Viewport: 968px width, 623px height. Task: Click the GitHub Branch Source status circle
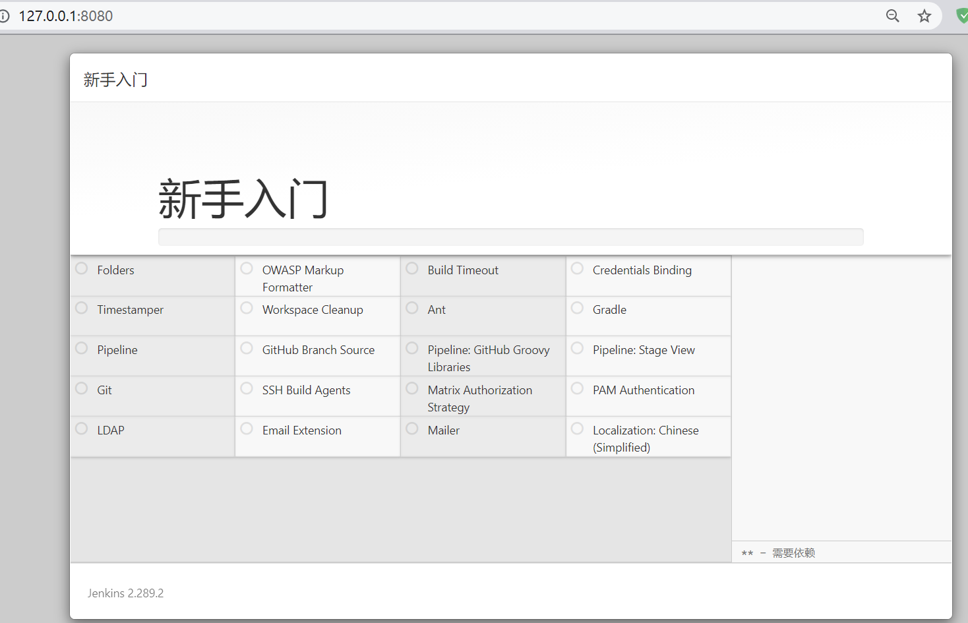(x=247, y=348)
